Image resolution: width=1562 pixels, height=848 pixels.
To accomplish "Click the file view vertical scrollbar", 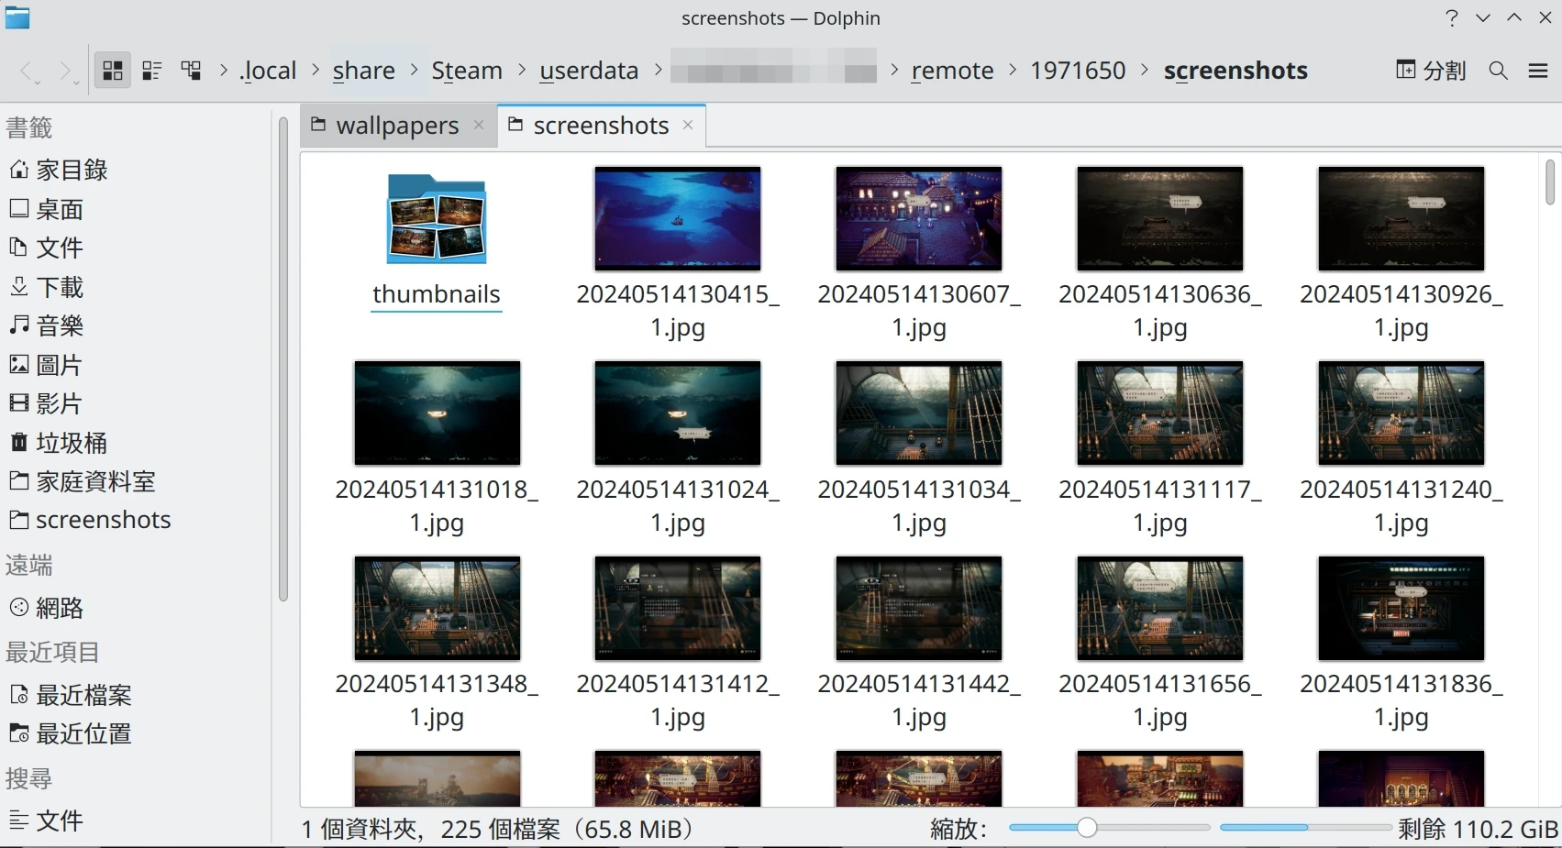I will click(x=1549, y=182).
